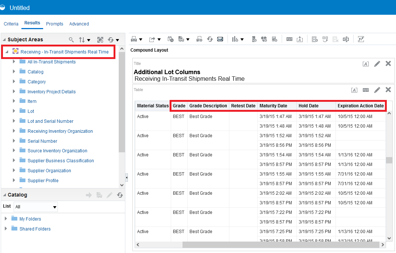Refresh the Catalog pane
Screen dimensions: 396x253
[119, 195]
